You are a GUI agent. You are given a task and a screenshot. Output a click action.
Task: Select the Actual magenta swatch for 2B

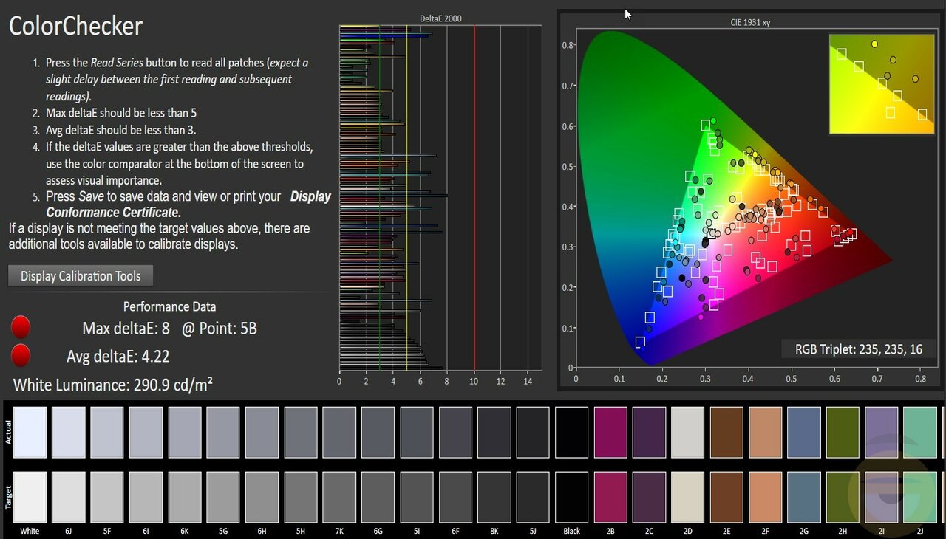coord(610,433)
